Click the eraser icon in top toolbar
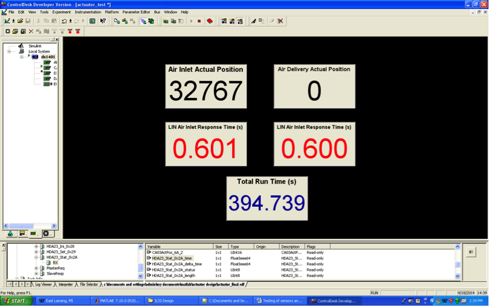The image size is (489, 306). pos(272,21)
